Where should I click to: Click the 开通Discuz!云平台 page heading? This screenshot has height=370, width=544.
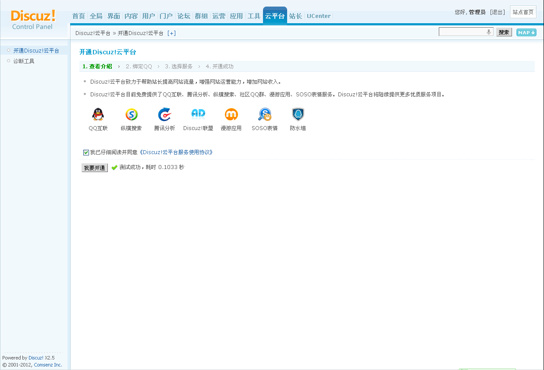[x=108, y=52]
